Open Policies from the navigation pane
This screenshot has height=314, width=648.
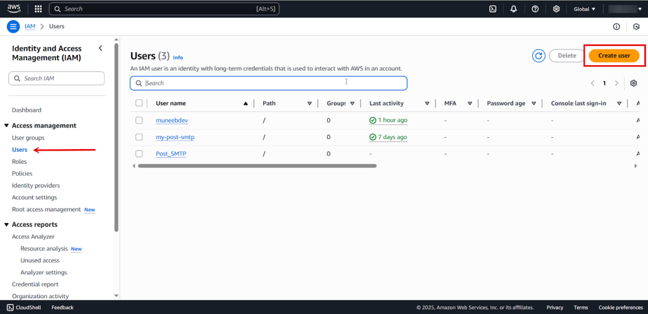pos(22,174)
